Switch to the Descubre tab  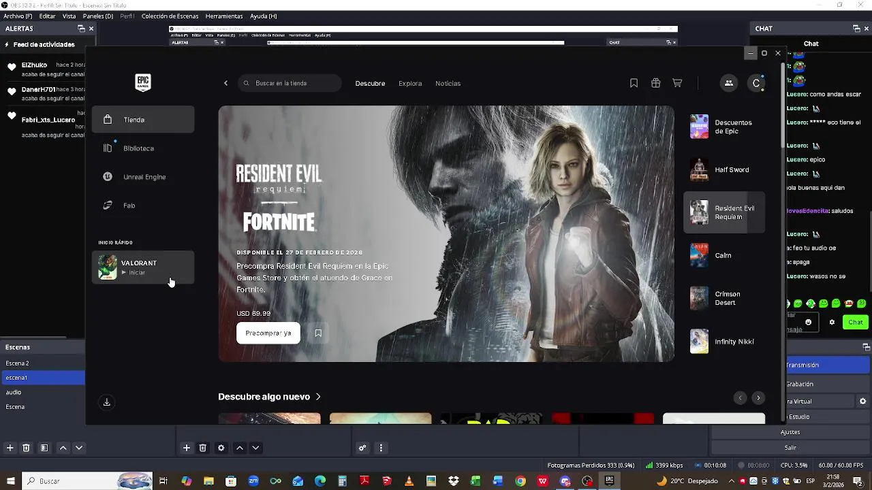pos(370,83)
